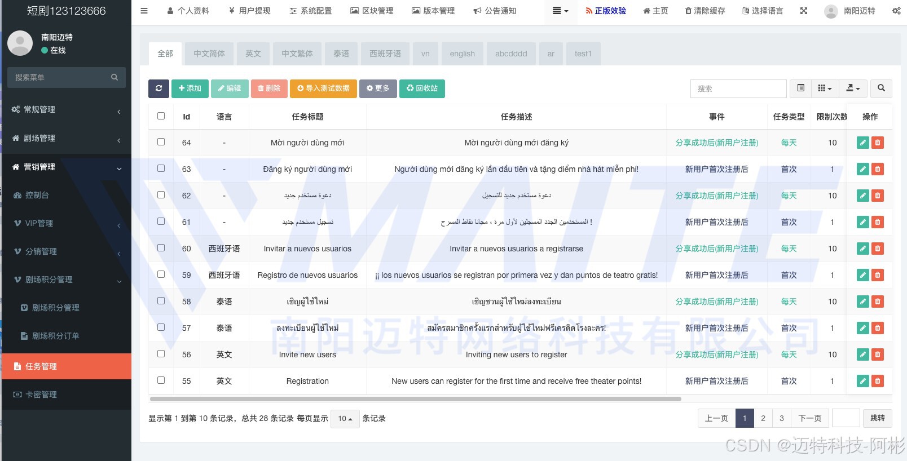Click edit pencil icon for row 64
Viewport: 907px width, 461px height.
coord(862,143)
